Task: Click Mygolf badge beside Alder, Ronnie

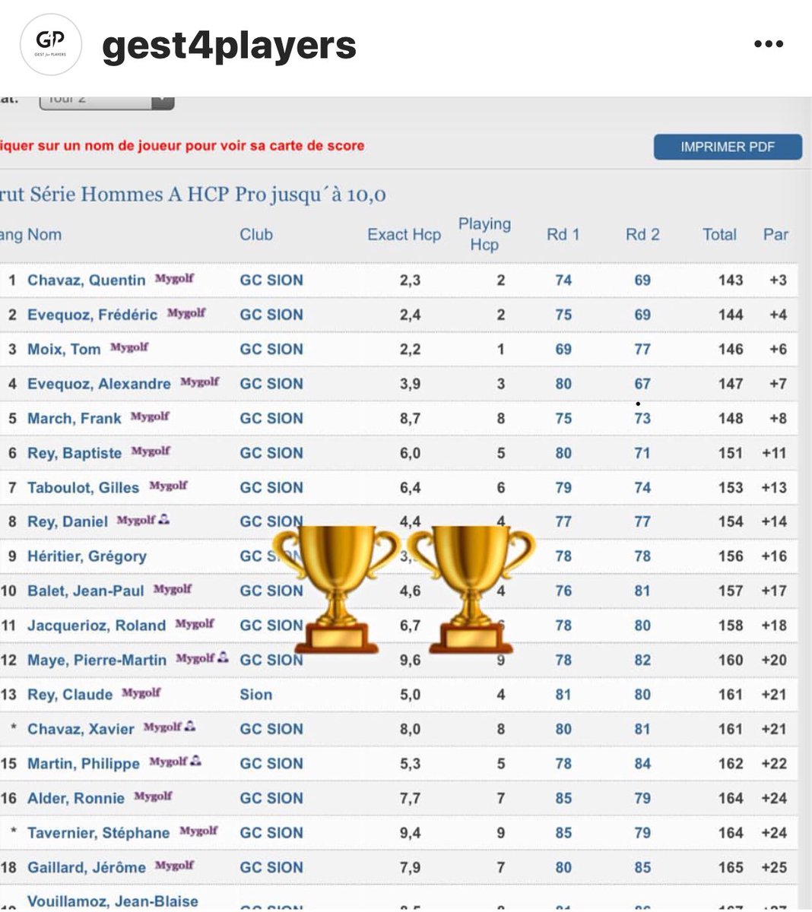Action: pos(153,796)
